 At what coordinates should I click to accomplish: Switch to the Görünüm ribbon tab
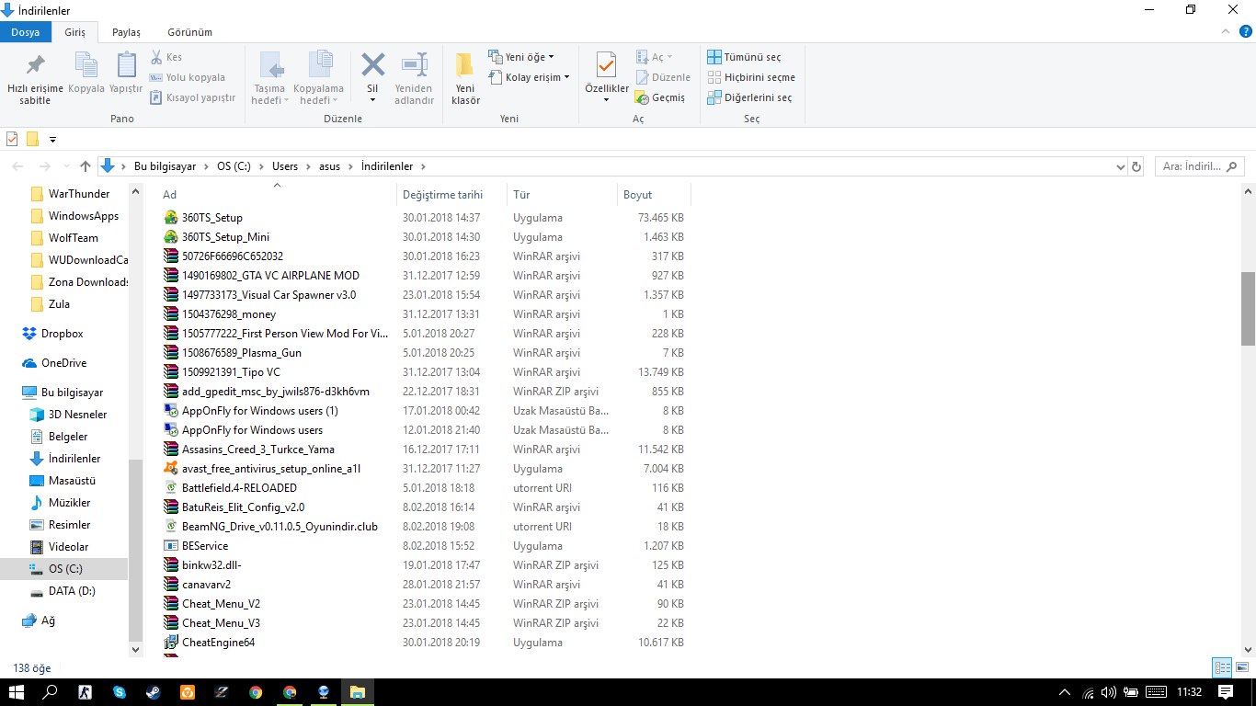[190, 32]
